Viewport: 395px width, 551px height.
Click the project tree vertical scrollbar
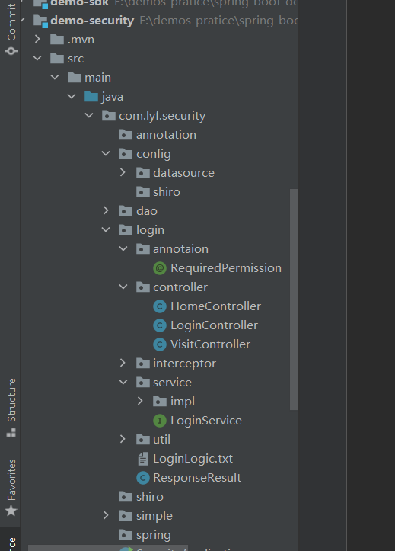coord(294,300)
